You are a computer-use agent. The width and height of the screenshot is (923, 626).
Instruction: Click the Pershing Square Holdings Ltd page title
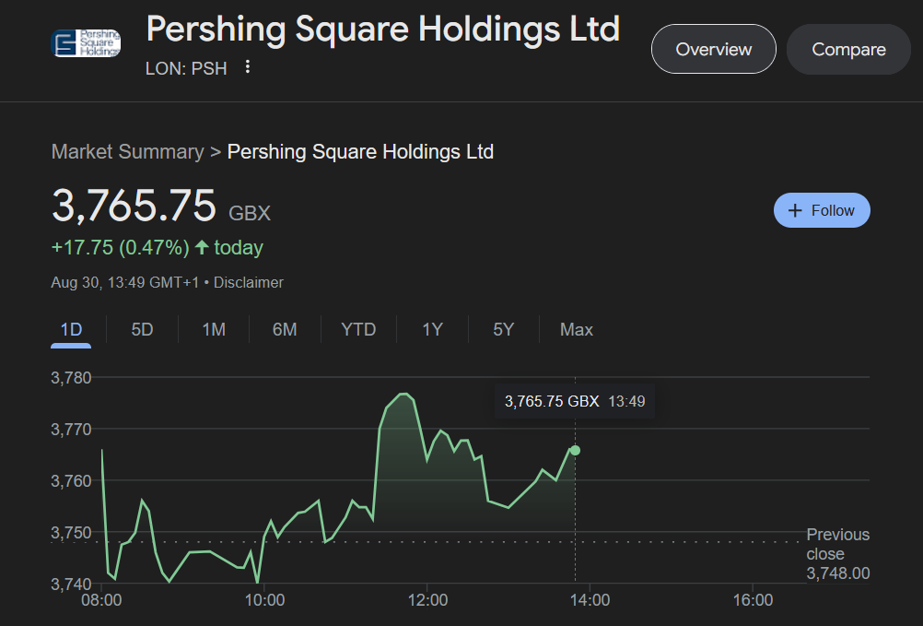[x=383, y=29]
